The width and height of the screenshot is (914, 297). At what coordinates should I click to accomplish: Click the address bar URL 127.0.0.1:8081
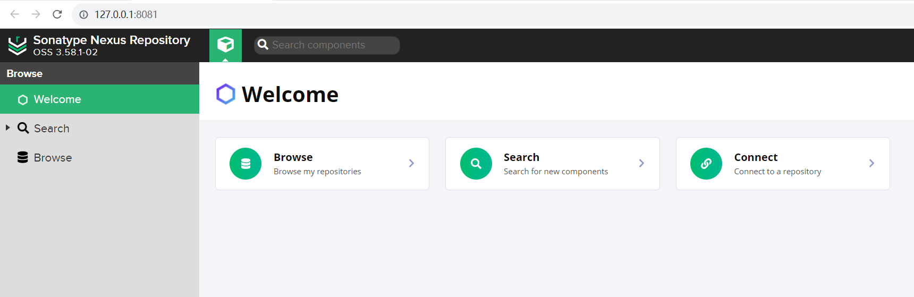(x=126, y=14)
